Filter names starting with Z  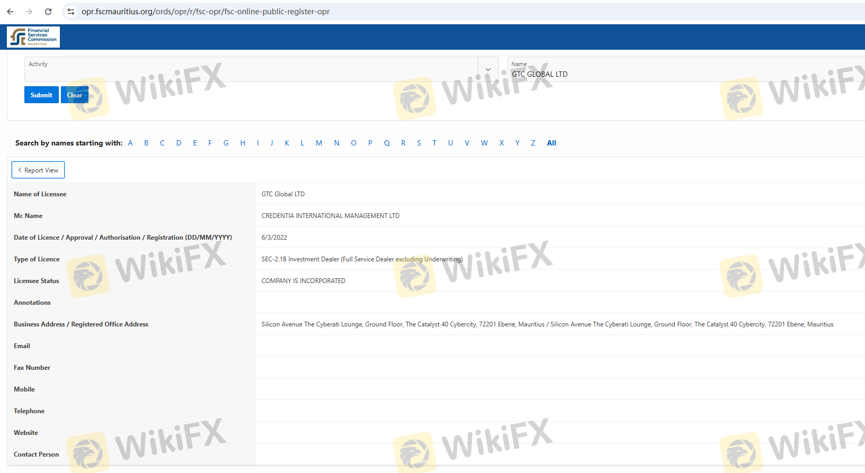pos(533,143)
